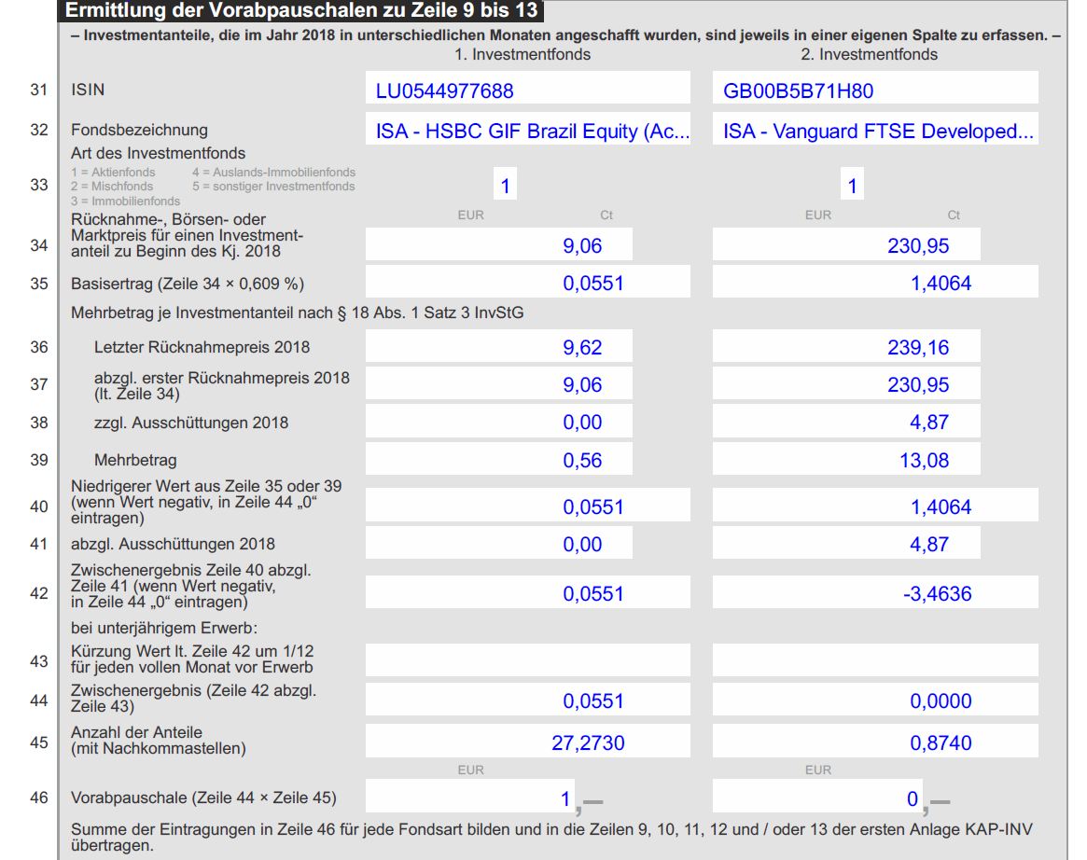The height and width of the screenshot is (860, 1087).
Task: Click the ISIN field of the first Investmentfonds
Action: [x=527, y=90]
